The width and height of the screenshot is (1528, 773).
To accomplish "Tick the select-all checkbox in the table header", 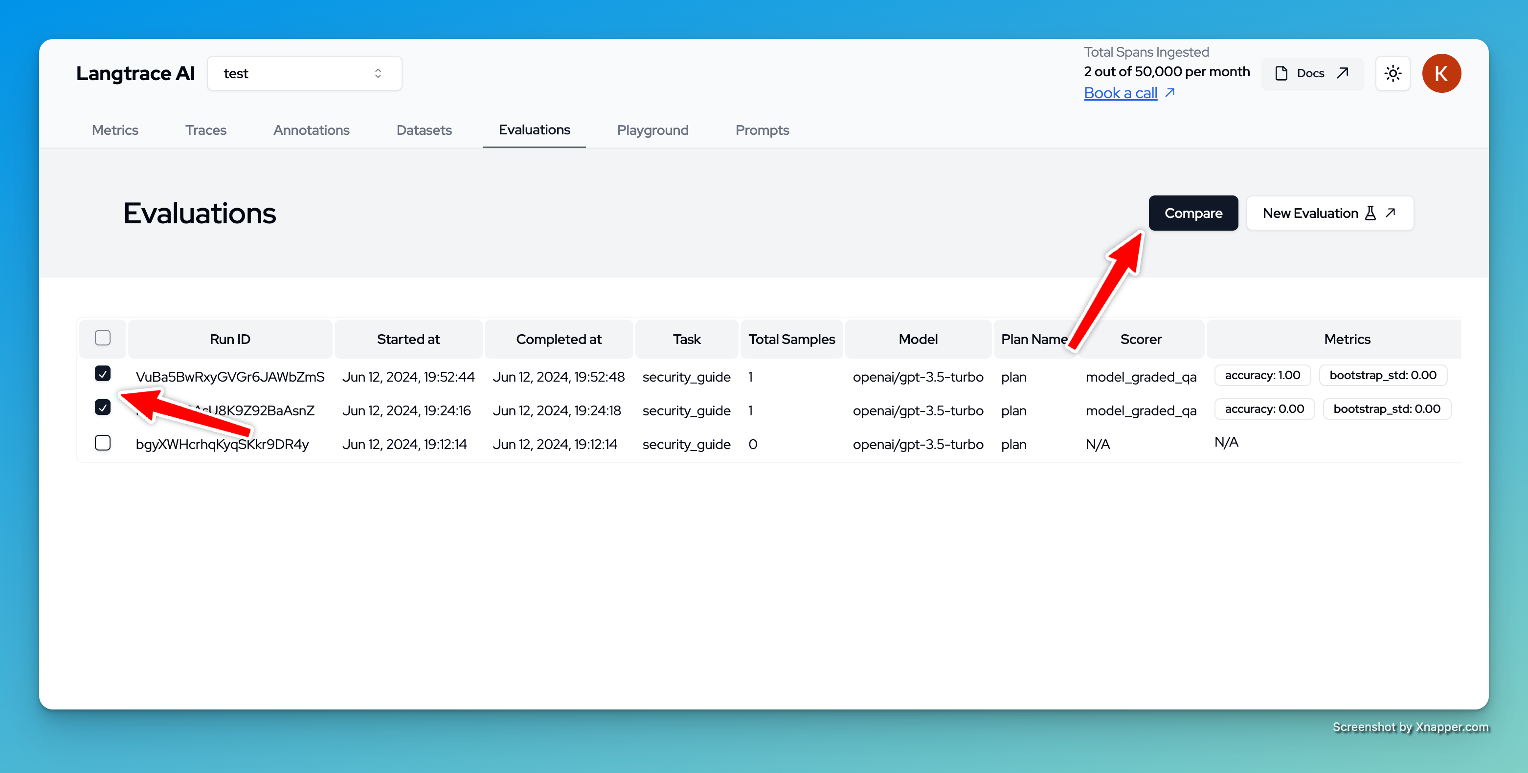I will [x=103, y=338].
